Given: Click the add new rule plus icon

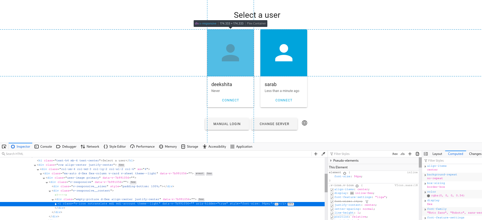Looking at the screenshot, I should (410, 154).
